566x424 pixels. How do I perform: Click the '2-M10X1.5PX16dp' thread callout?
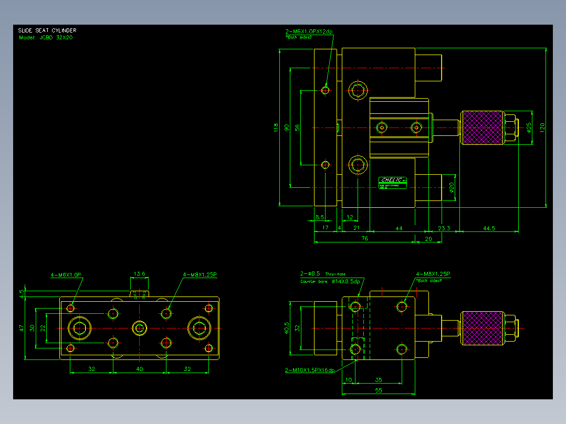(x=310, y=370)
